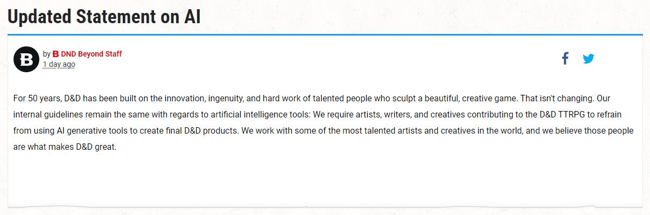Image resolution: width=650 pixels, height=215 pixels.
Task: Click the blue divider line under the headline
Action: click(325, 34)
